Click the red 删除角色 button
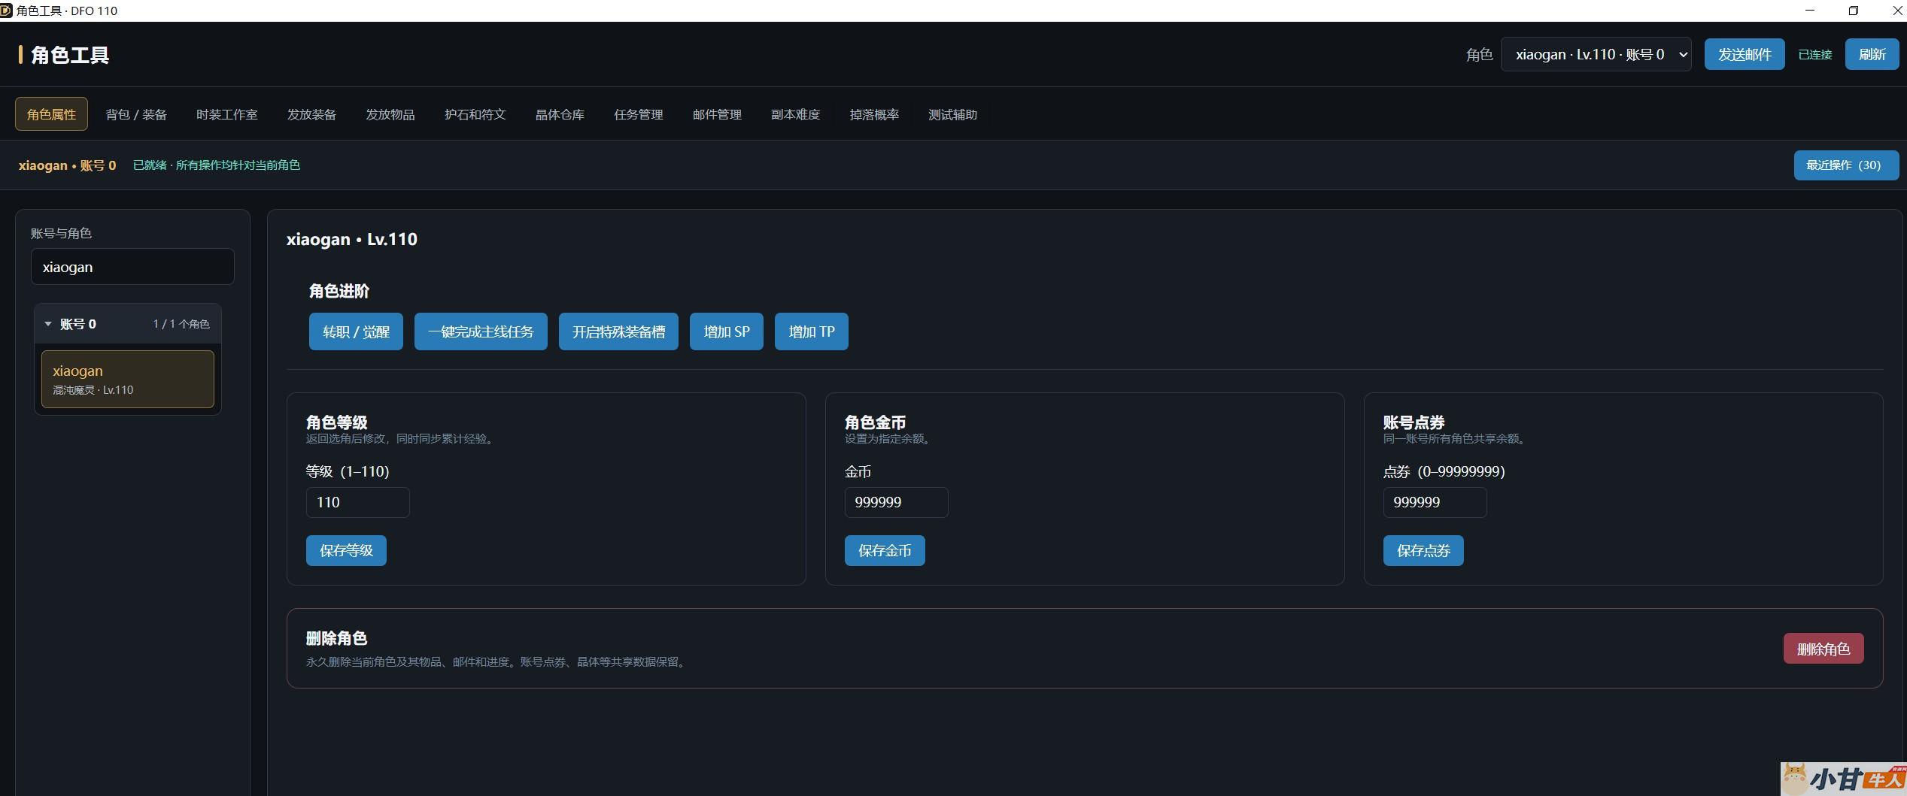The width and height of the screenshot is (1907, 796). 1823,649
